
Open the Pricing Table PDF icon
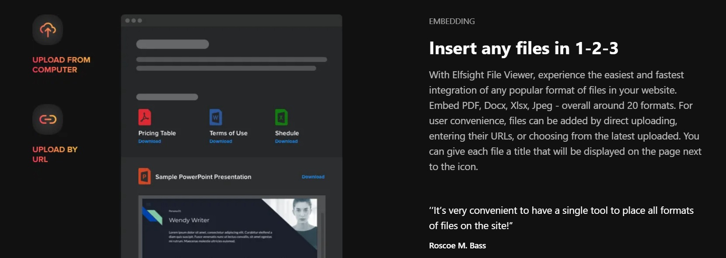(145, 117)
